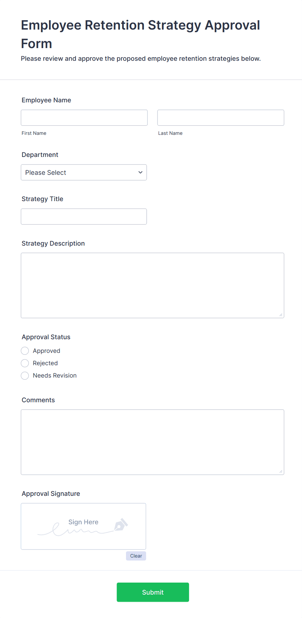Submit the approval form

(153, 592)
